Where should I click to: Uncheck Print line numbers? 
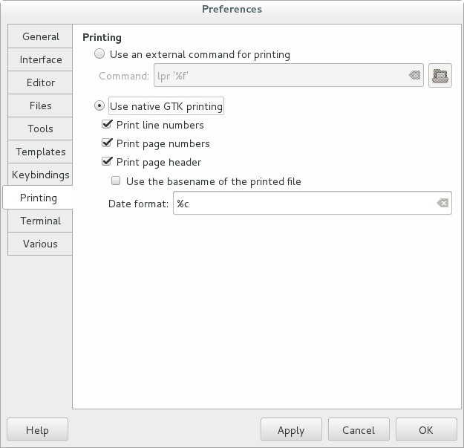click(x=107, y=125)
